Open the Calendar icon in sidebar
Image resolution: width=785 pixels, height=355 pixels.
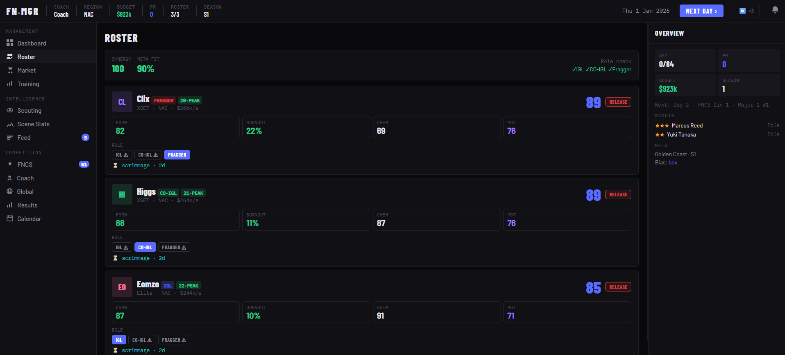(x=10, y=218)
